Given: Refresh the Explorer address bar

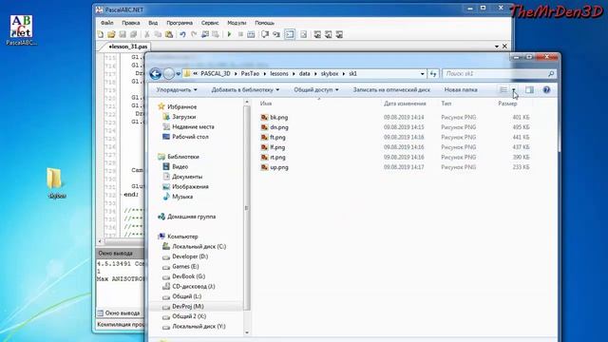Looking at the screenshot, I should click(x=433, y=74).
